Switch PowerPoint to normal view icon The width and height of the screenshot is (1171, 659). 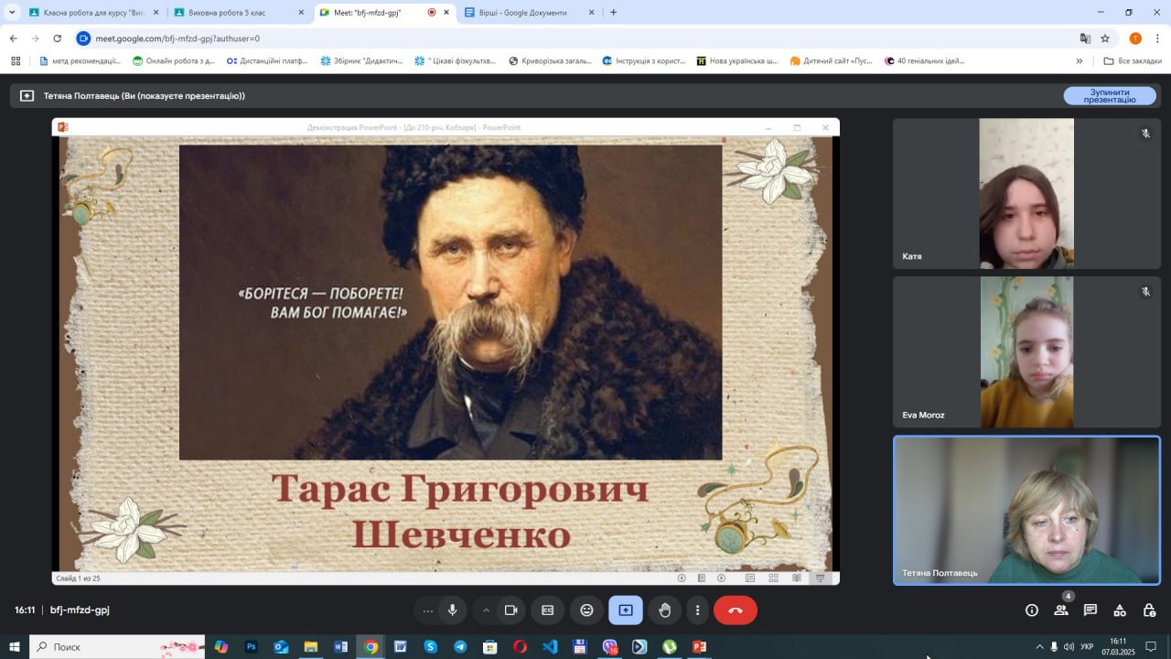point(750,578)
